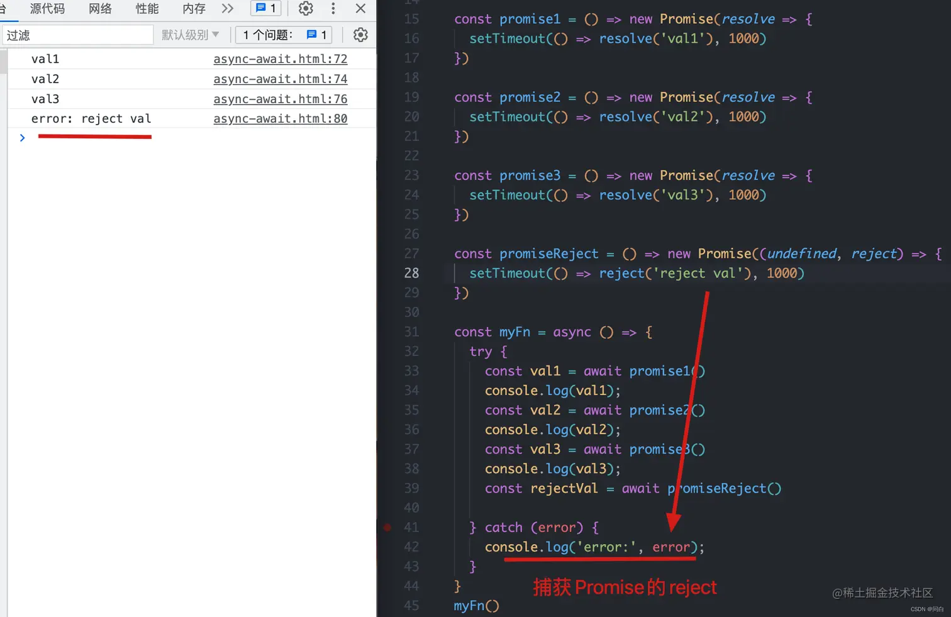Screen dimensions: 951x617
Task: Click 'const rejectVal = await' on line 39
Action: pyautogui.click(x=572, y=489)
